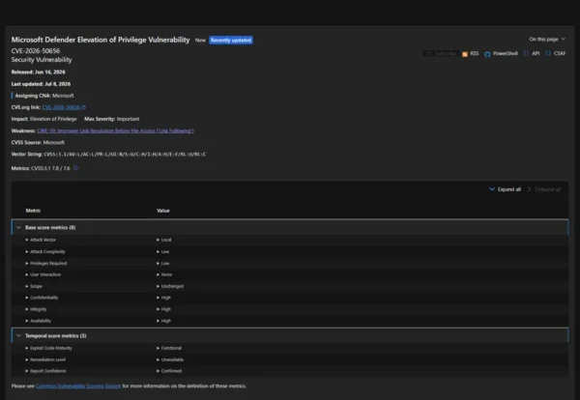The width and height of the screenshot is (580, 400).
Task: Click the CVSS Source: Microsoft text
Action: (38, 142)
